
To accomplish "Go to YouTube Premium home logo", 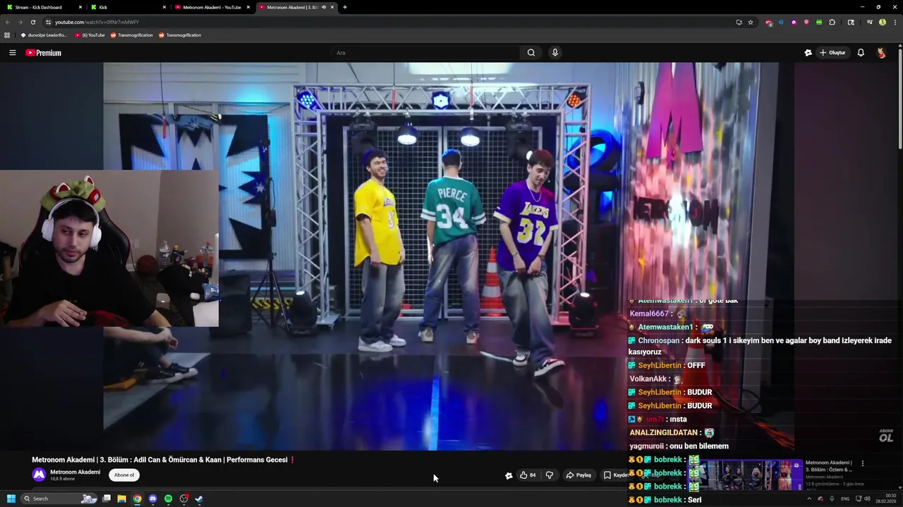I will (44, 53).
